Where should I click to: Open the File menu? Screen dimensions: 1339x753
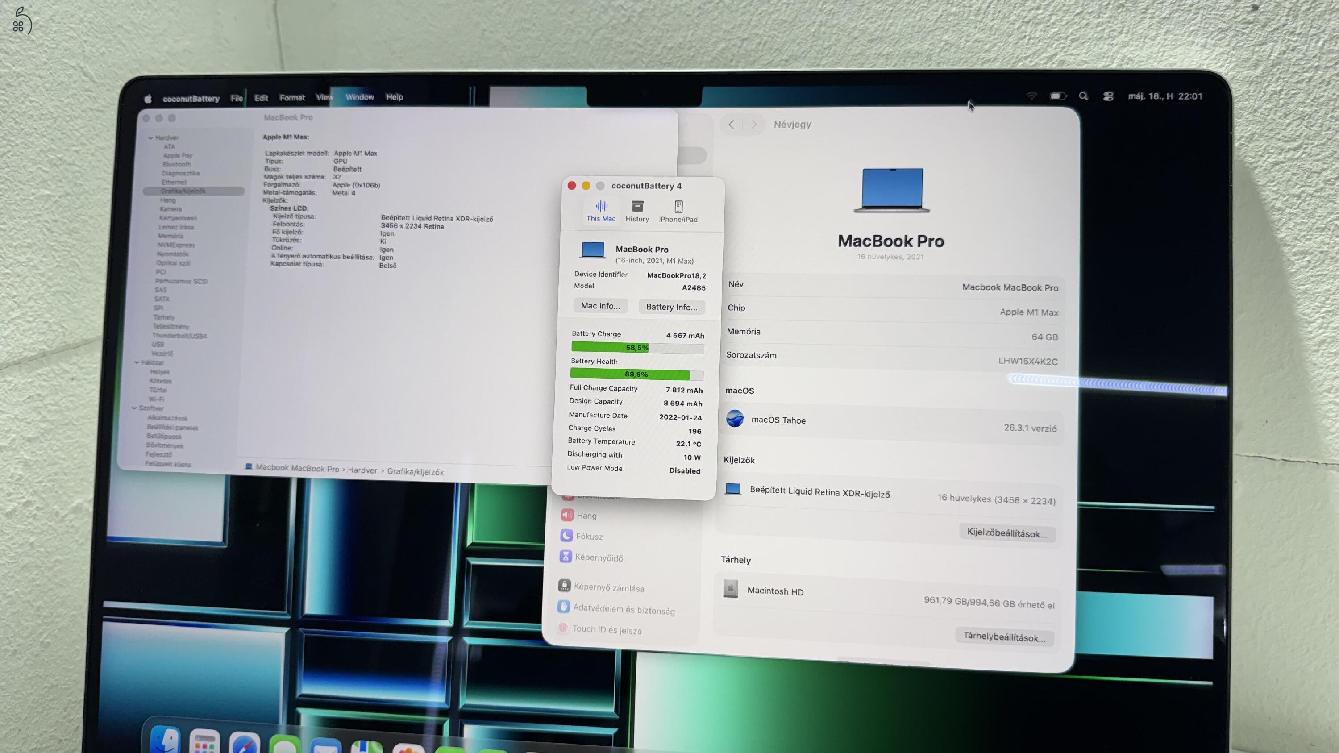(x=237, y=98)
